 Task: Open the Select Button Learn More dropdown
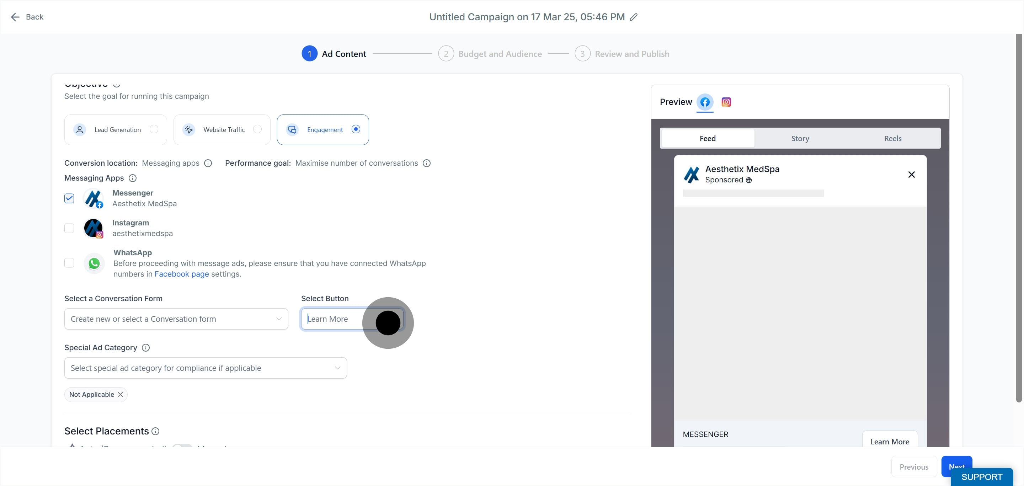point(352,319)
